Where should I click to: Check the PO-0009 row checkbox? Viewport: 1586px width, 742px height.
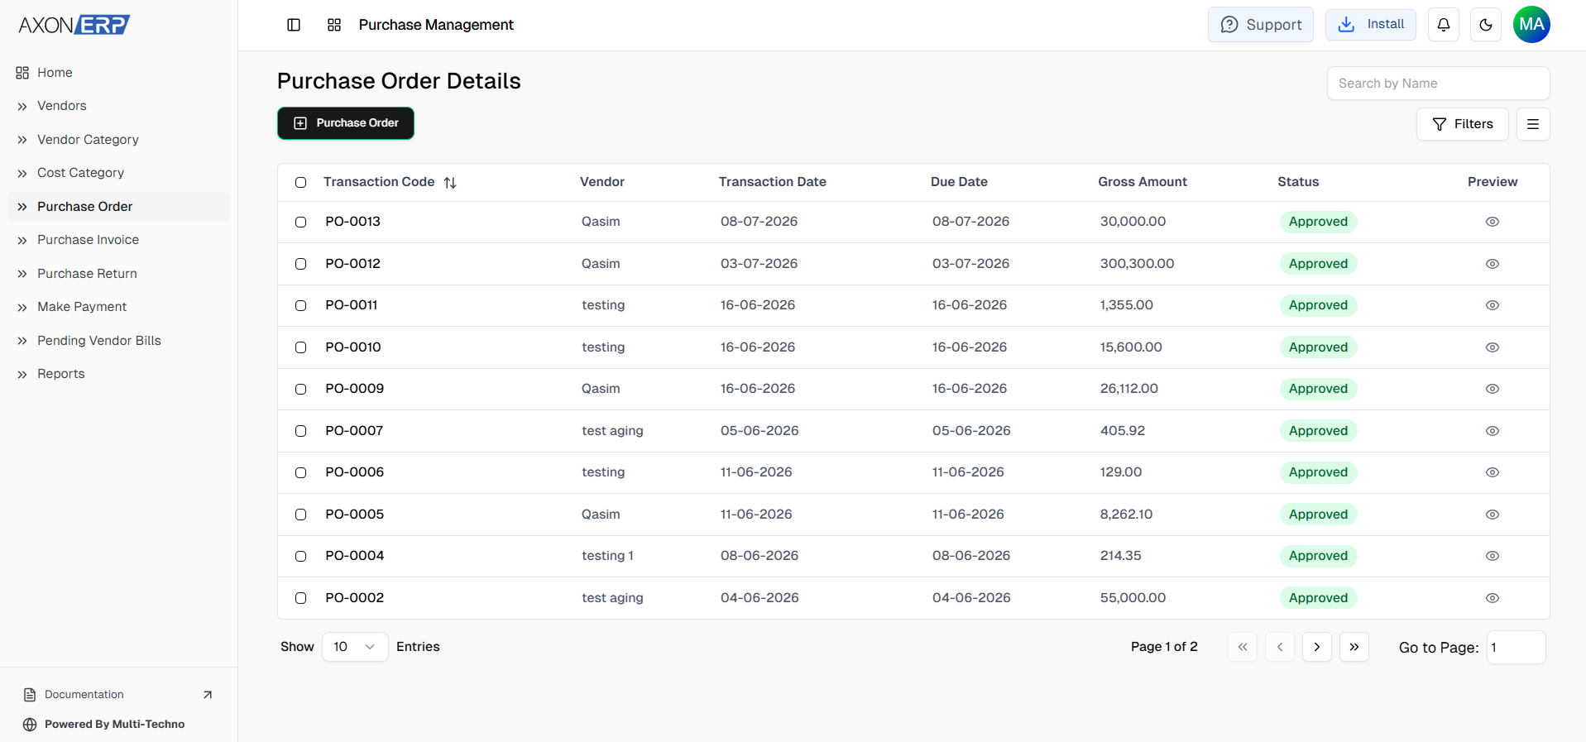pos(300,389)
